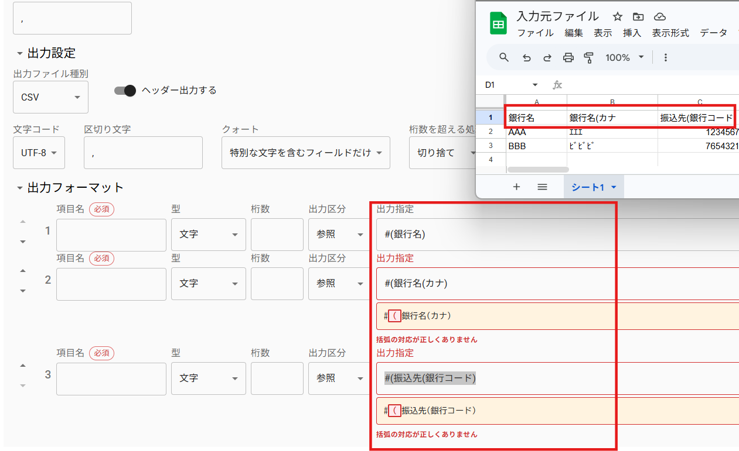Toggle ヘッダー出力する switch
Screen dimensions: 739x451
[125, 90]
